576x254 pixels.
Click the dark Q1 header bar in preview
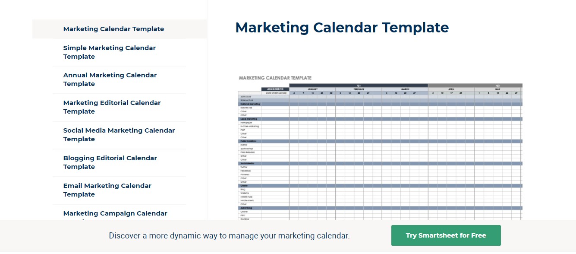click(358, 86)
